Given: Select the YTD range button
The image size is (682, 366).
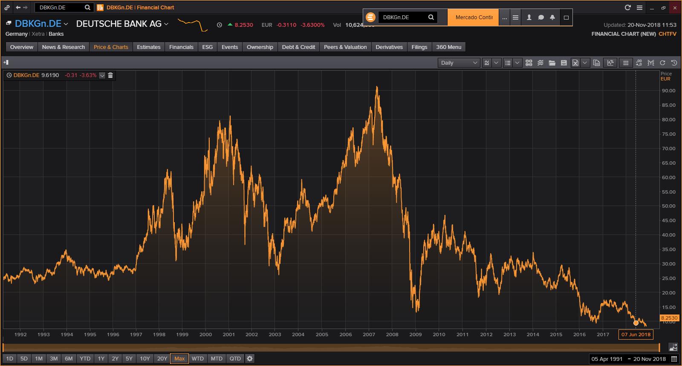Looking at the screenshot, I should (85, 358).
